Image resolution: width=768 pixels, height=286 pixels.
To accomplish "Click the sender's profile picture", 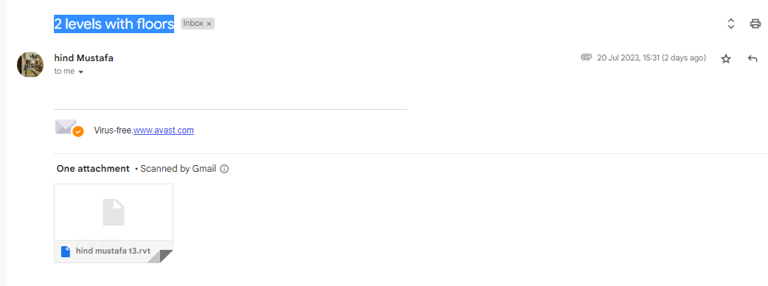I will (x=30, y=65).
